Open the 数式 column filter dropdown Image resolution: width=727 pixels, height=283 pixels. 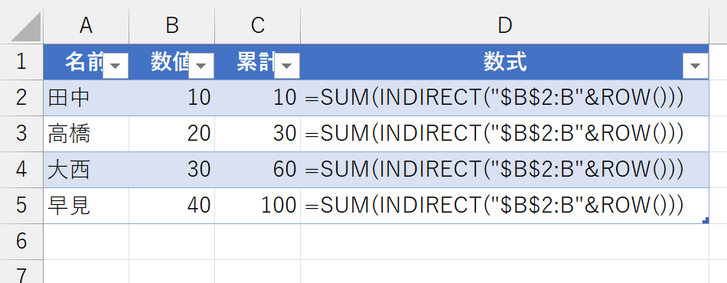pos(696,67)
